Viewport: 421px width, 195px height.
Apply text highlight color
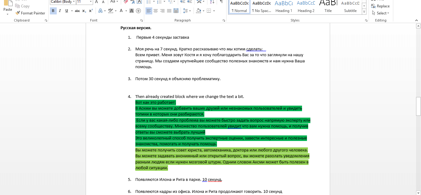point(111,11)
